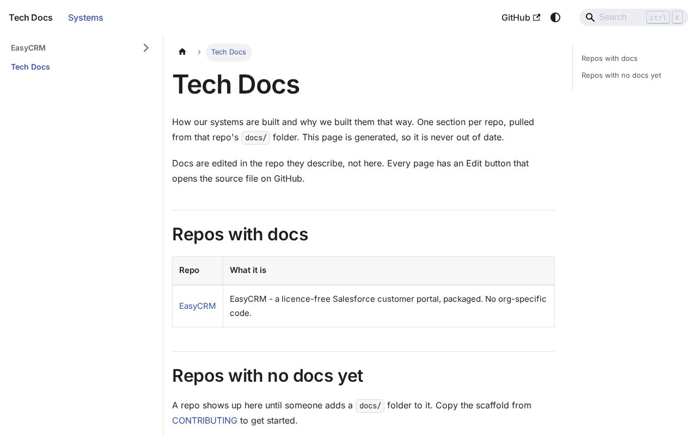The image size is (697, 435).
Task: Select Tech Docs in the sidebar
Action: [x=30, y=67]
